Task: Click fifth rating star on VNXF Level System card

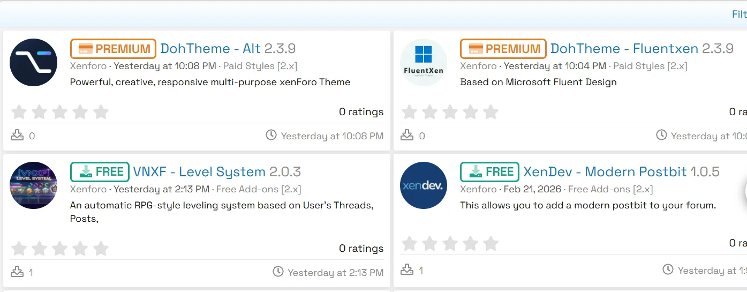Action: 101,249
